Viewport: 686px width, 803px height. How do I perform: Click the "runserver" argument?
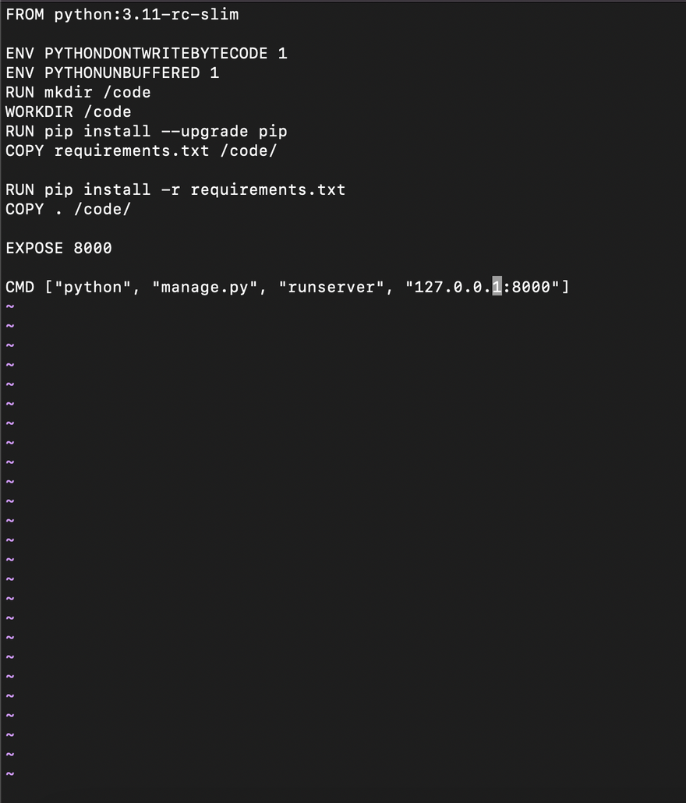331,287
